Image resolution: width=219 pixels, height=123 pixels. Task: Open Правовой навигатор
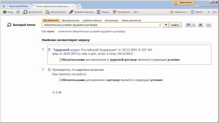[x=81, y=12]
